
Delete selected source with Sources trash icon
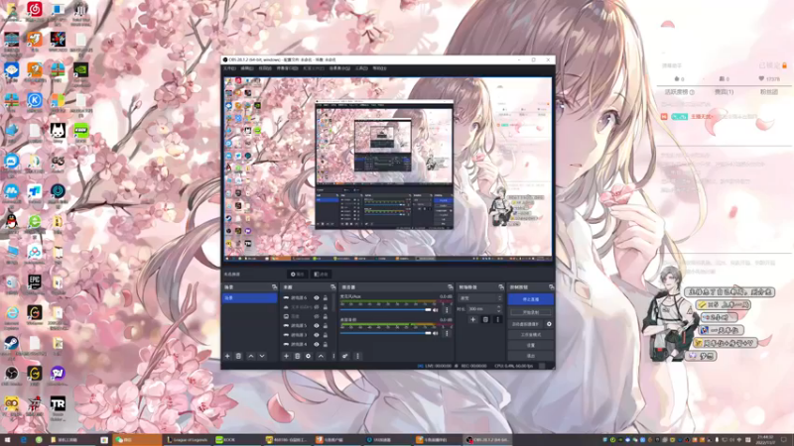click(297, 356)
